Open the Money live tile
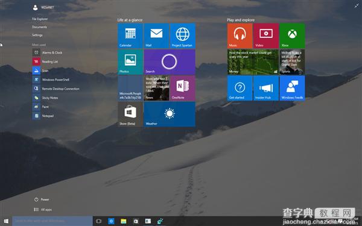 tap(253, 62)
